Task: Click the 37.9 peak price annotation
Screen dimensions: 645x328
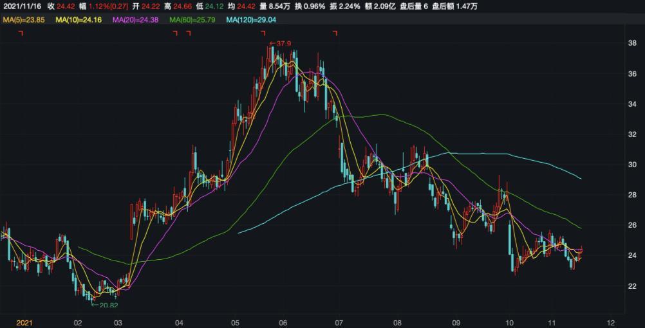Action: 281,44
